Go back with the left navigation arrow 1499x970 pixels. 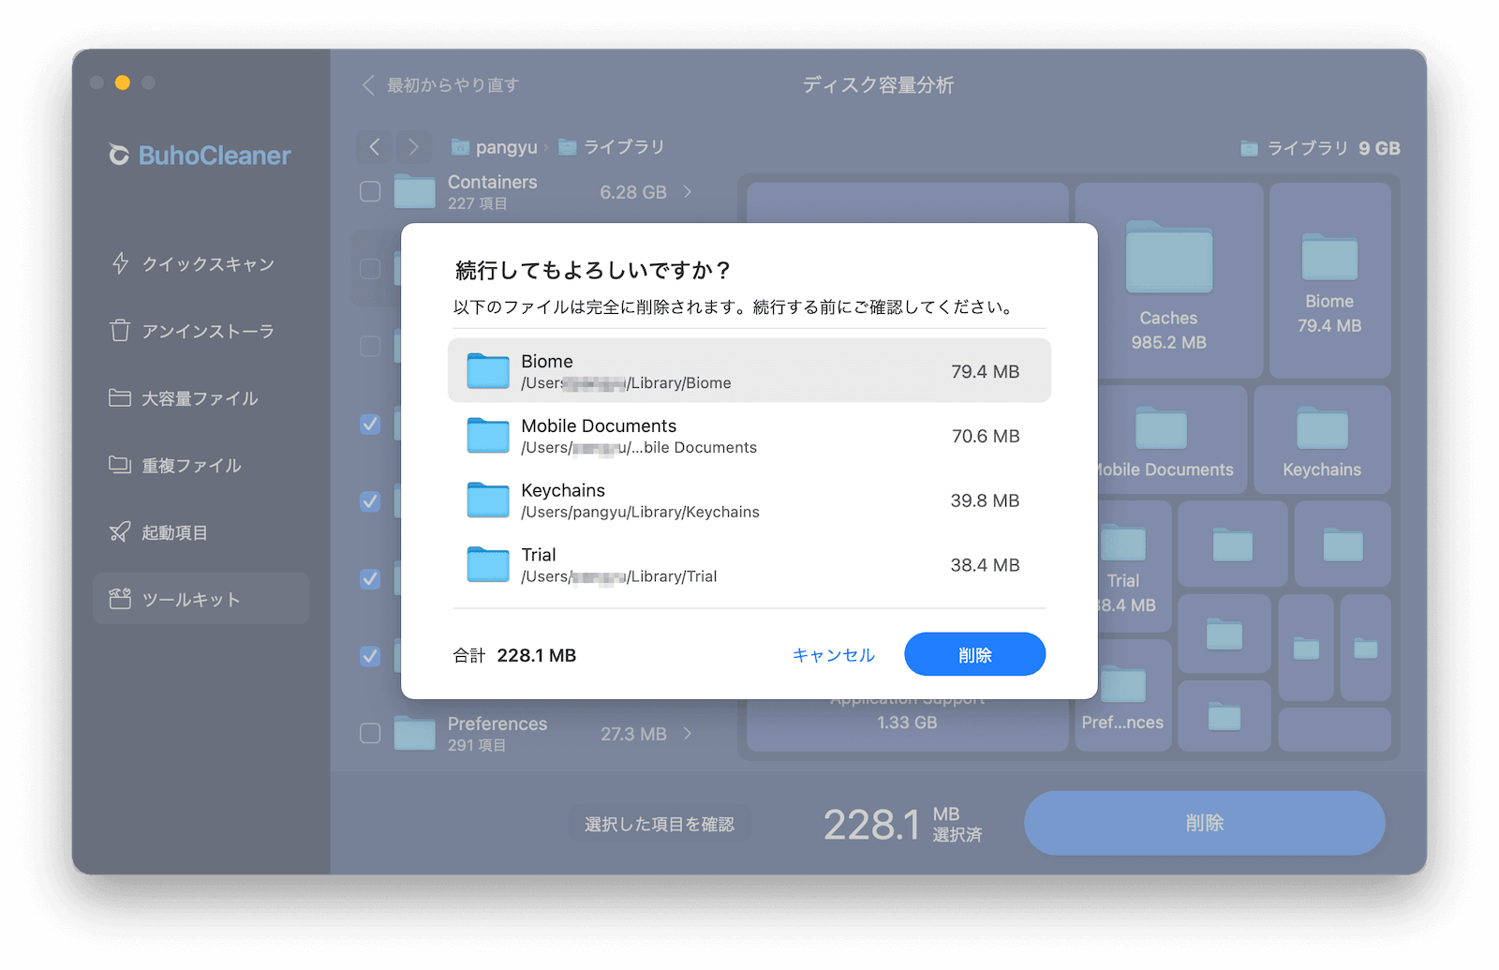(375, 147)
